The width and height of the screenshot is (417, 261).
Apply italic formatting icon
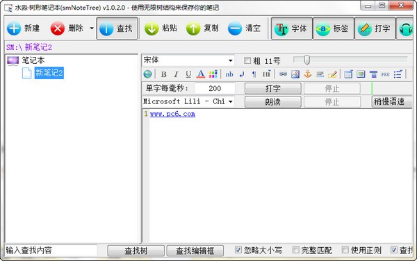(176, 74)
